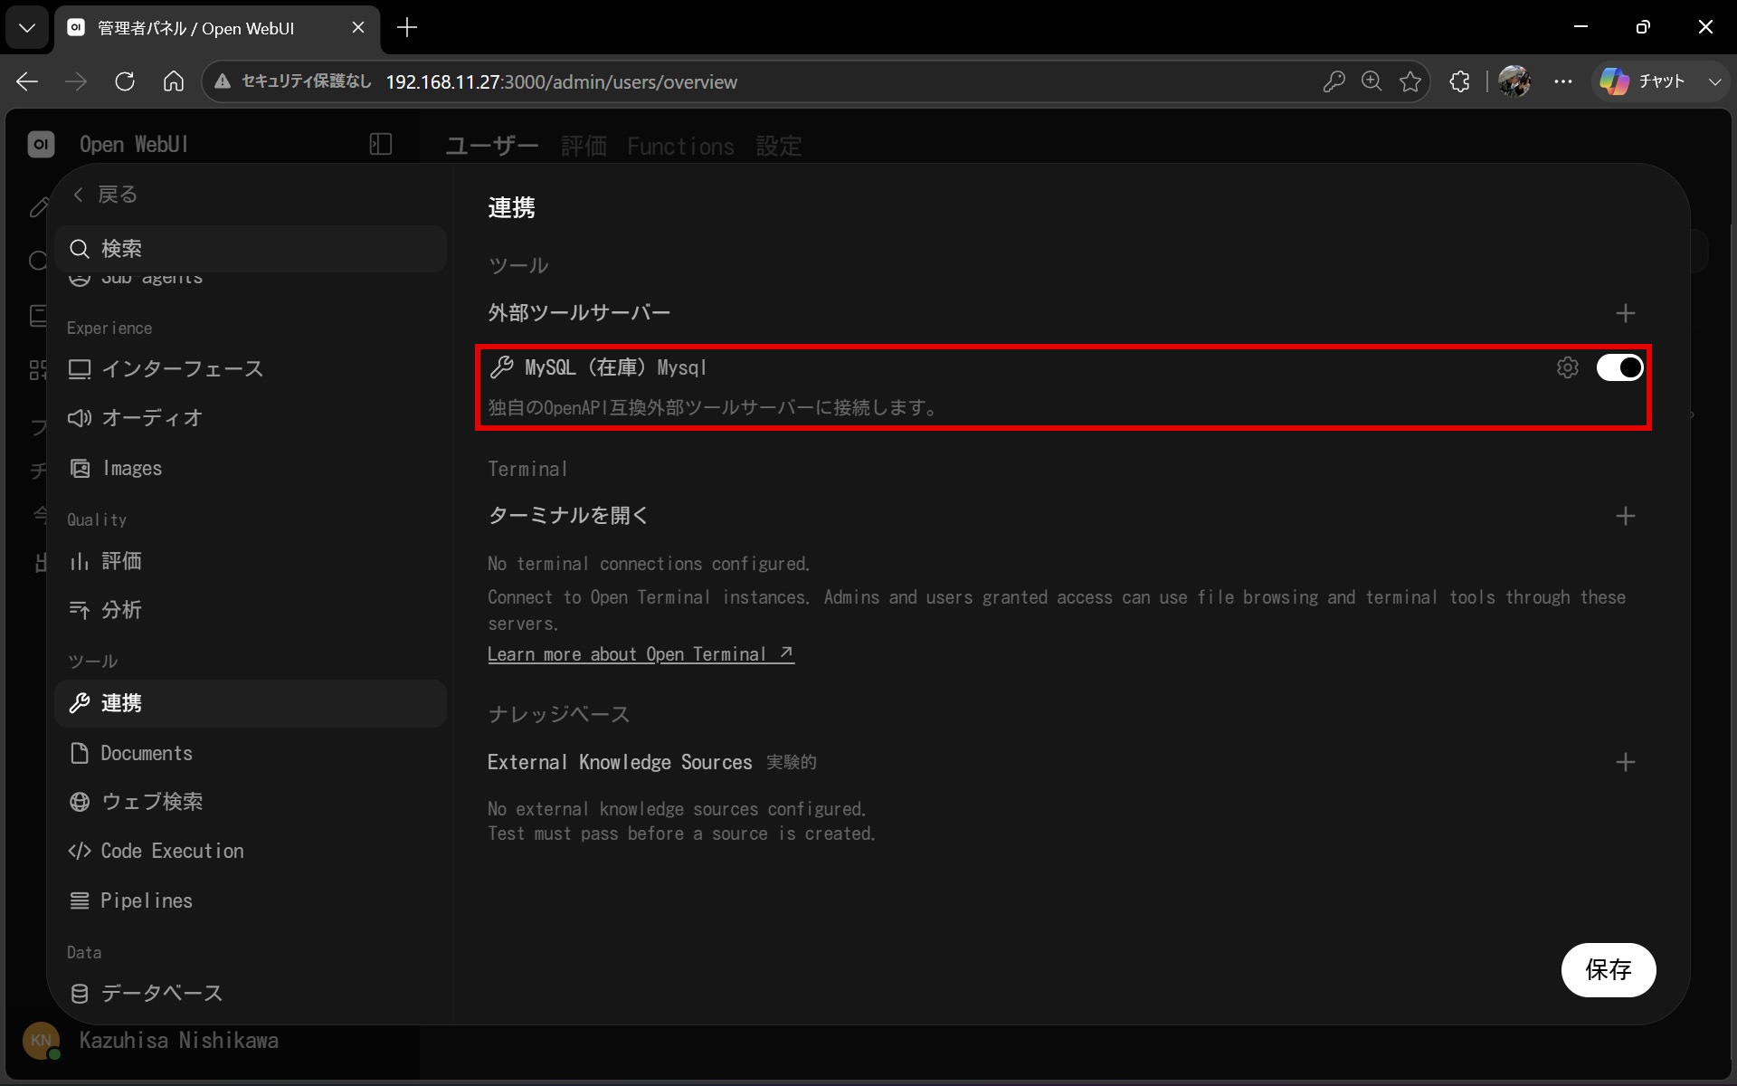Switch to the 評価 admin tab
1737x1086 pixels.
(x=584, y=146)
